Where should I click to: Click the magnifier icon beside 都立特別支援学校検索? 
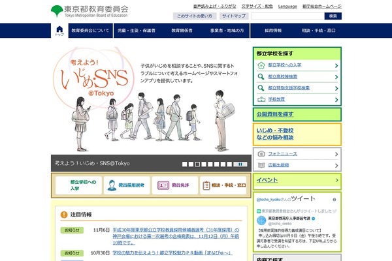point(261,88)
